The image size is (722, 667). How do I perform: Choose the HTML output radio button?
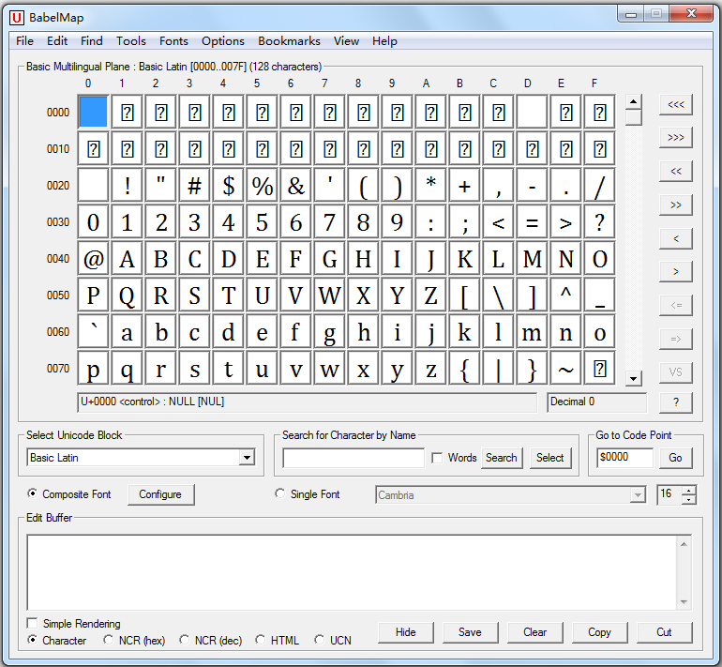(x=261, y=641)
